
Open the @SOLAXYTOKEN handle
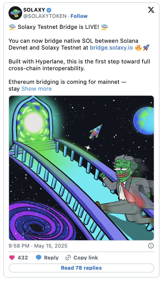45,16
